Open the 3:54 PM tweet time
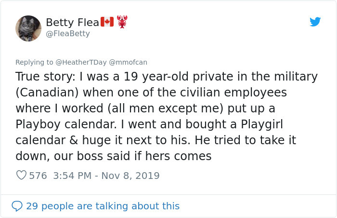 [x=71, y=176]
